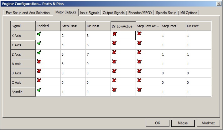Screen dimensions: 223x130
Task: Go to the Mill Options tab
Action: coord(189,13)
